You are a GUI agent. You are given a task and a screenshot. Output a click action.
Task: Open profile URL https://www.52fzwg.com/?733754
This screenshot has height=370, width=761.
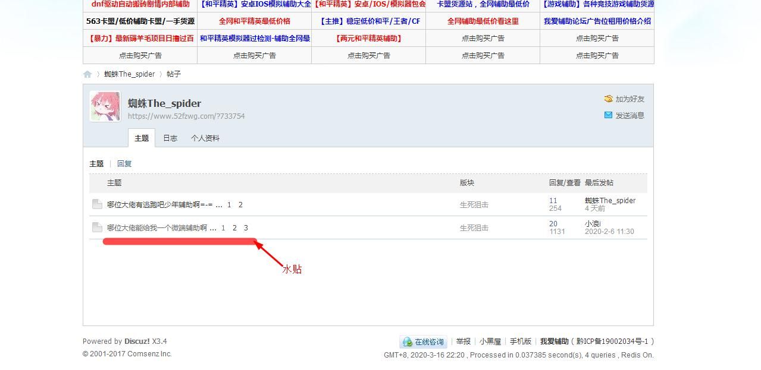[x=186, y=116]
